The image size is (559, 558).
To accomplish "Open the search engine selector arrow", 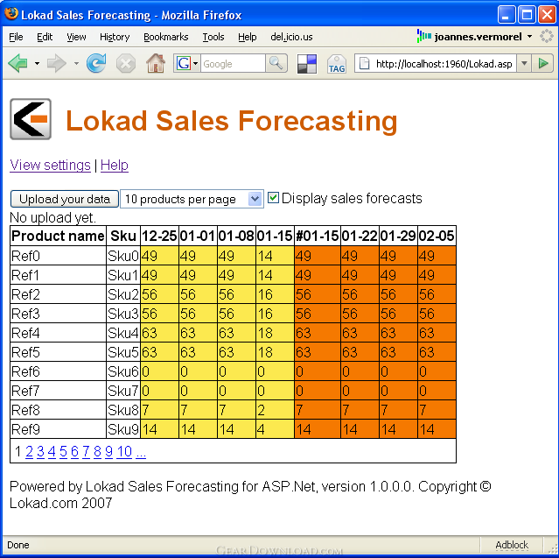I will point(195,64).
